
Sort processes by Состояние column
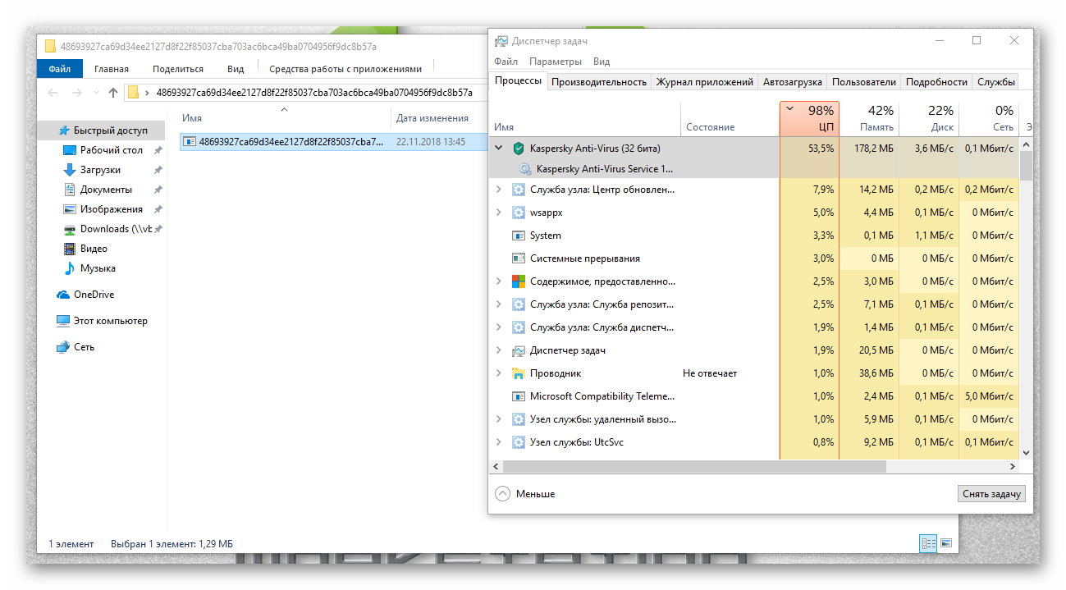point(730,118)
